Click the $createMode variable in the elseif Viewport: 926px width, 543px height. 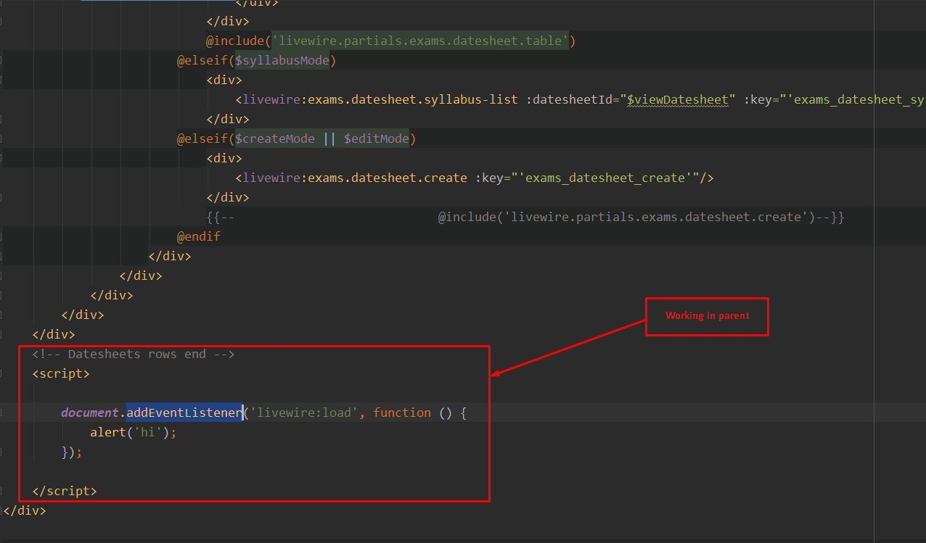(275, 138)
